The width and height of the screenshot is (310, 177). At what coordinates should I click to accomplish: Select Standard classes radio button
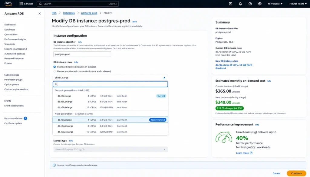(x=54, y=67)
